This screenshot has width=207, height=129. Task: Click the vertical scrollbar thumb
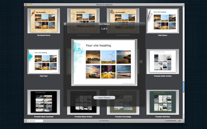[x=183, y=87]
